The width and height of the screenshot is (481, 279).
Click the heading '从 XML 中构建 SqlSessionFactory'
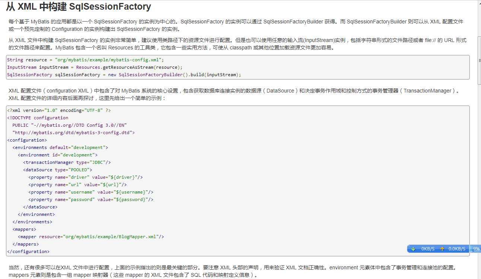(x=79, y=7)
